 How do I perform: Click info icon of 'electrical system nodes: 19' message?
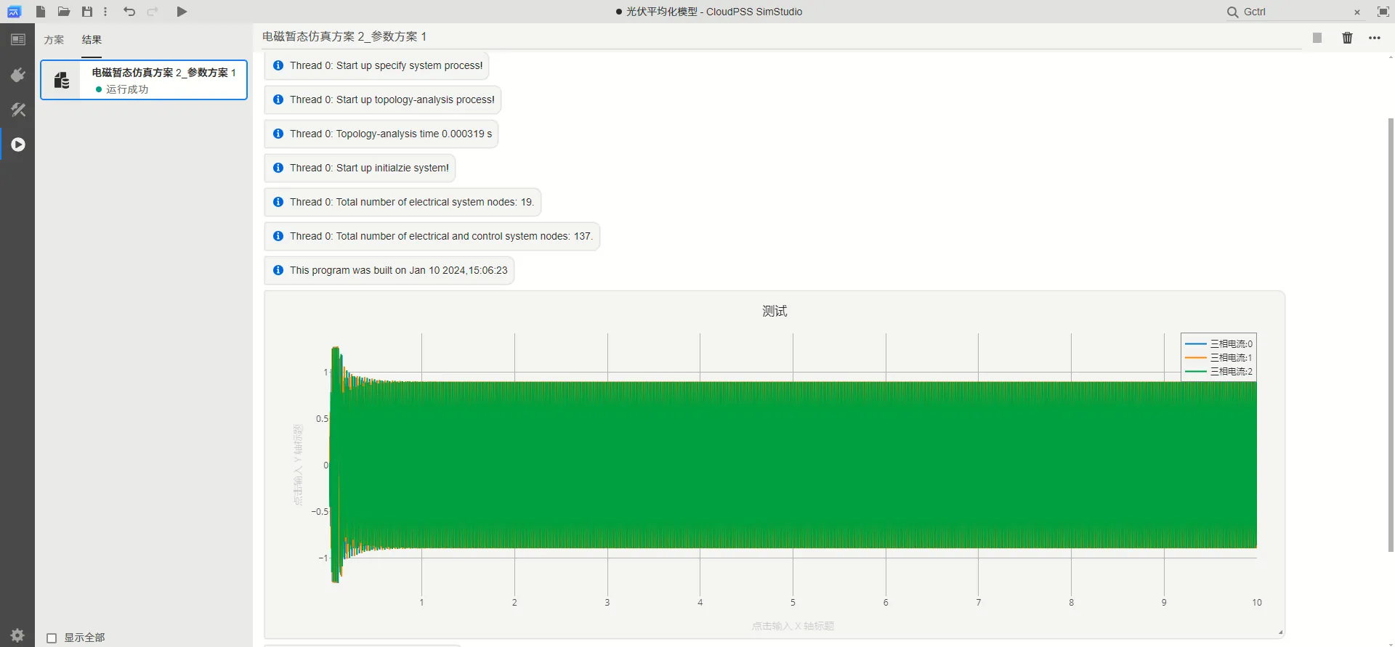click(x=278, y=202)
